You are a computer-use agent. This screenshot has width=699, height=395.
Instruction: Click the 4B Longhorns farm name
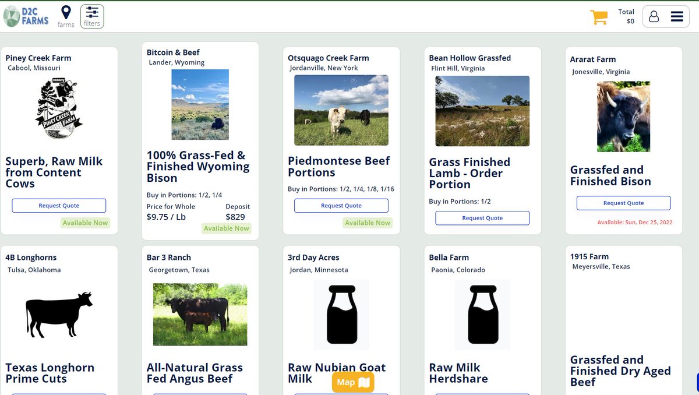(x=31, y=257)
